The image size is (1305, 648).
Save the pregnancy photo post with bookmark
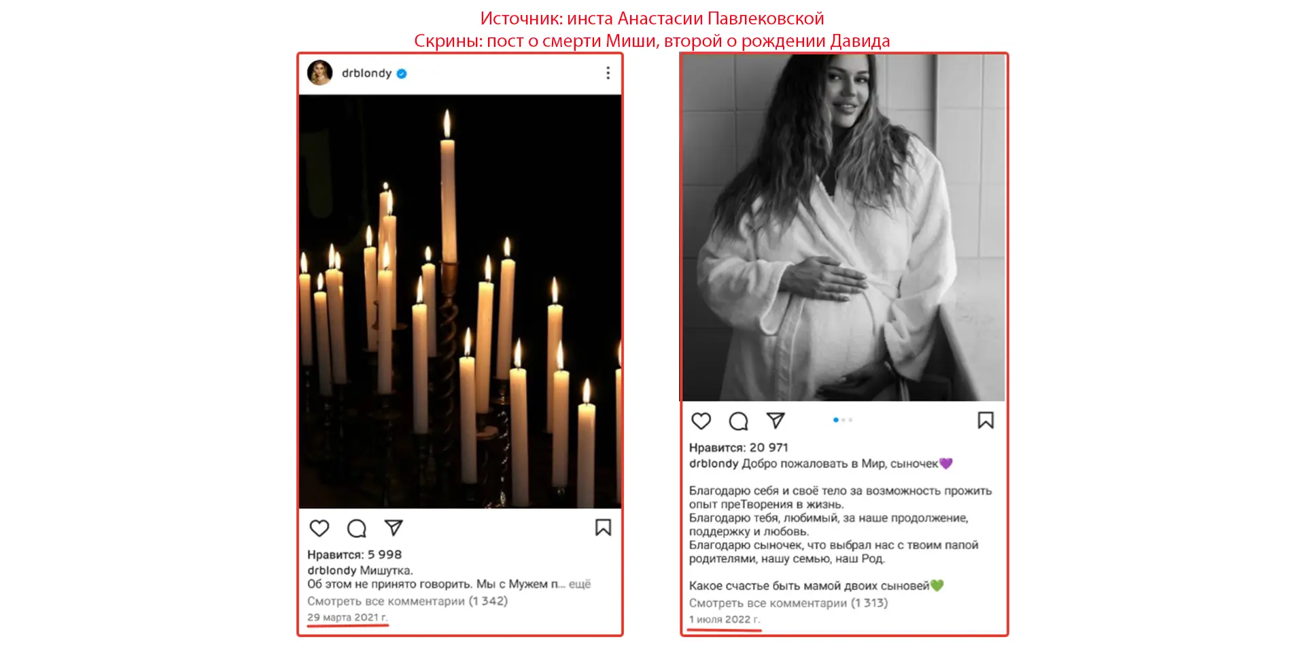[x=986, y=420]
